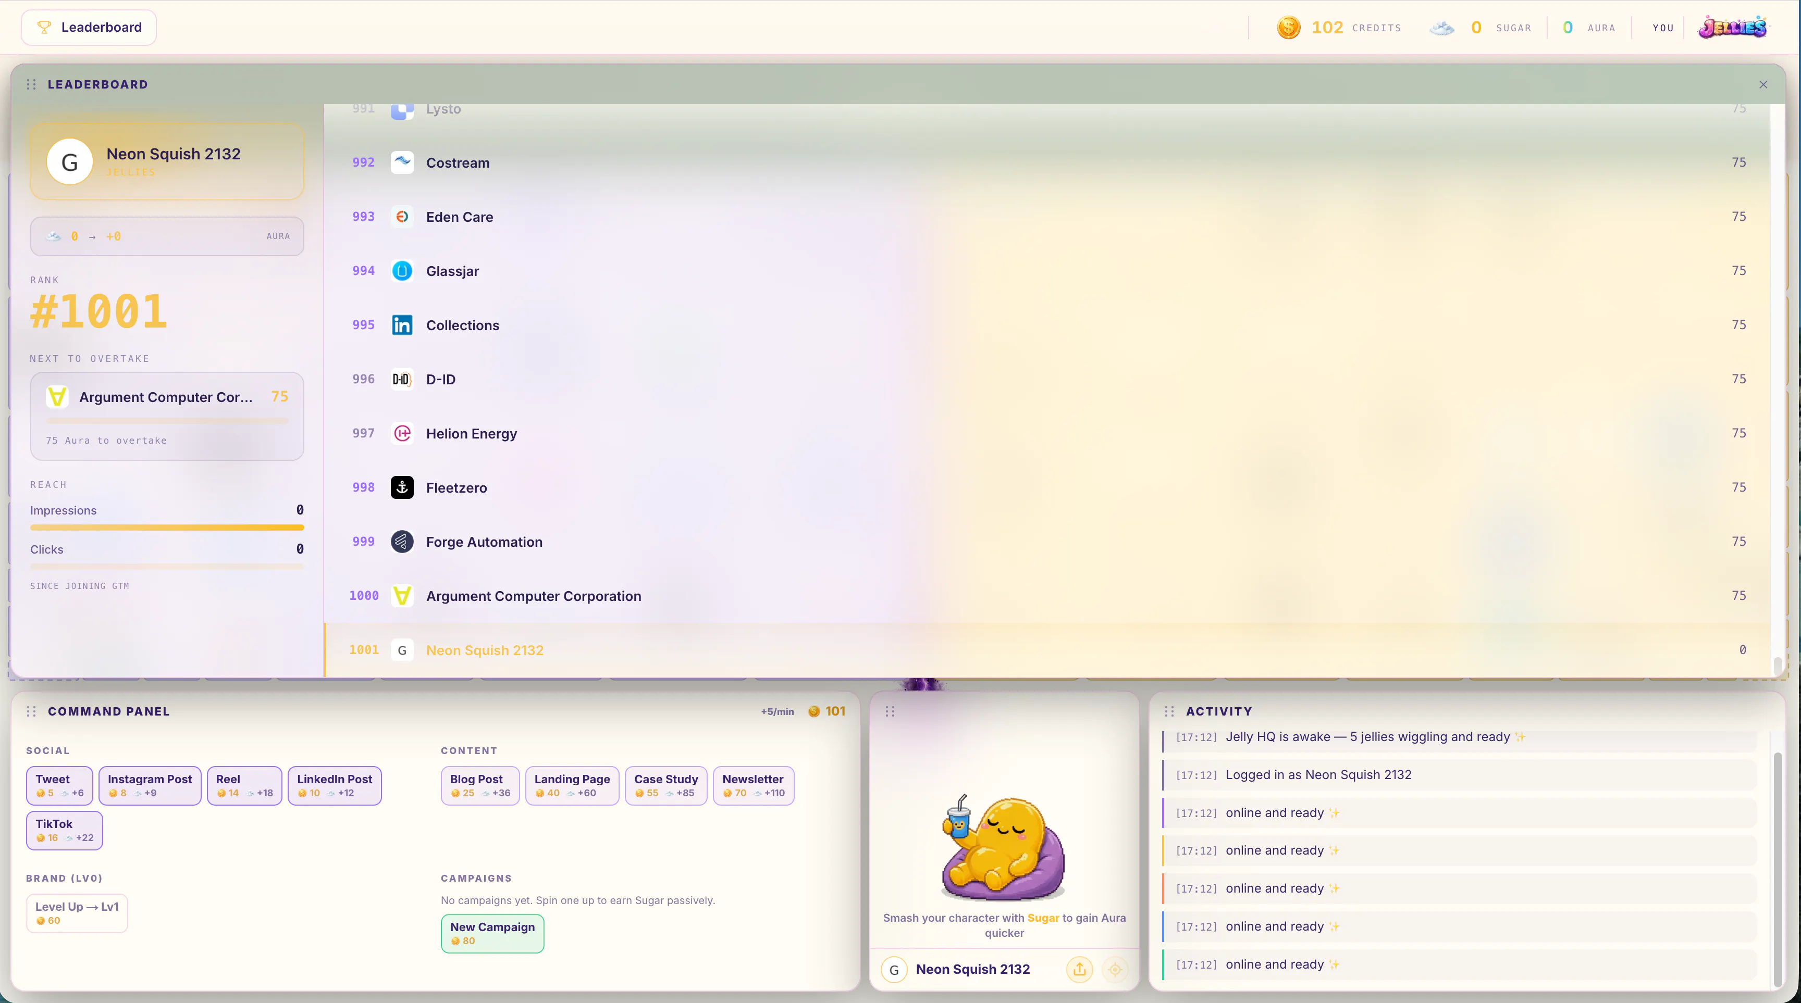Build a Landing Page

point(572,786)
